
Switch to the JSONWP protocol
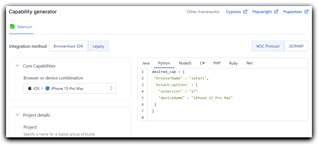point(296,46)
